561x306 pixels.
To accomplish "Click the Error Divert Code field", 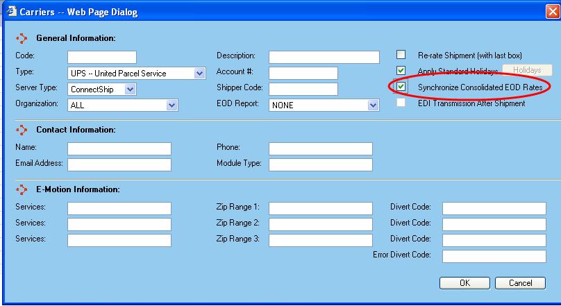I will click(494, 256).
